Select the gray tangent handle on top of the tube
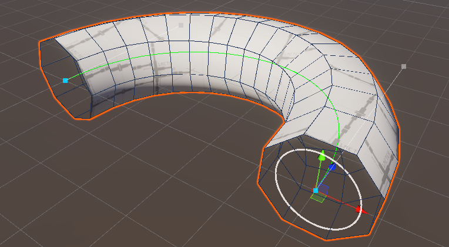Viewport: 449px width, 247px height. click(182, 25)
